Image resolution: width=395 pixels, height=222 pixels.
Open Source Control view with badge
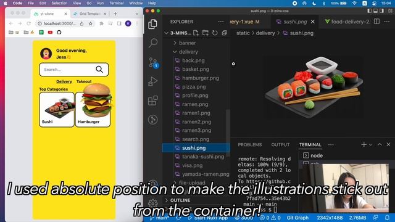[x=153, y=62]
